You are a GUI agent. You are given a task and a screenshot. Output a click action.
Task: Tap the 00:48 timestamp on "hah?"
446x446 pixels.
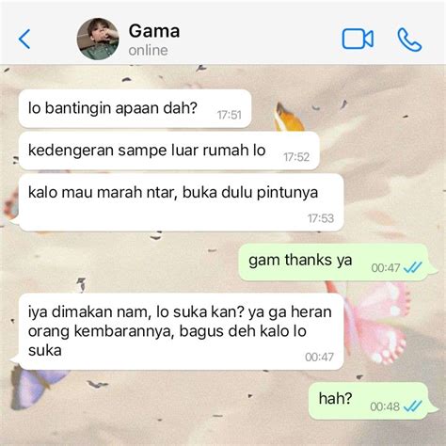(385, 406)
